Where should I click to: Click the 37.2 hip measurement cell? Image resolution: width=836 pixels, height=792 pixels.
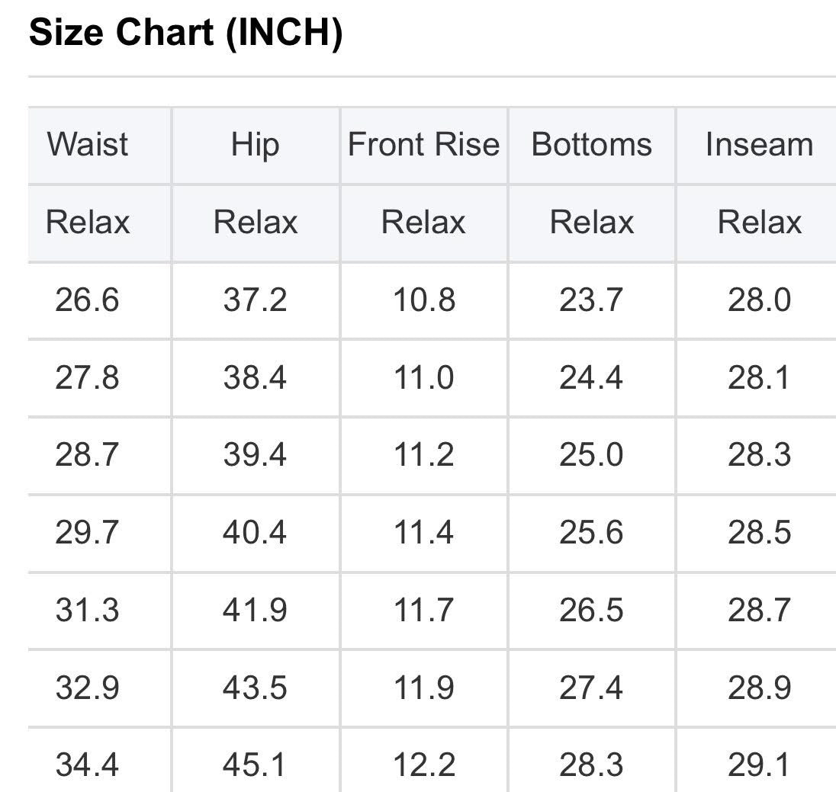(256, 300)
